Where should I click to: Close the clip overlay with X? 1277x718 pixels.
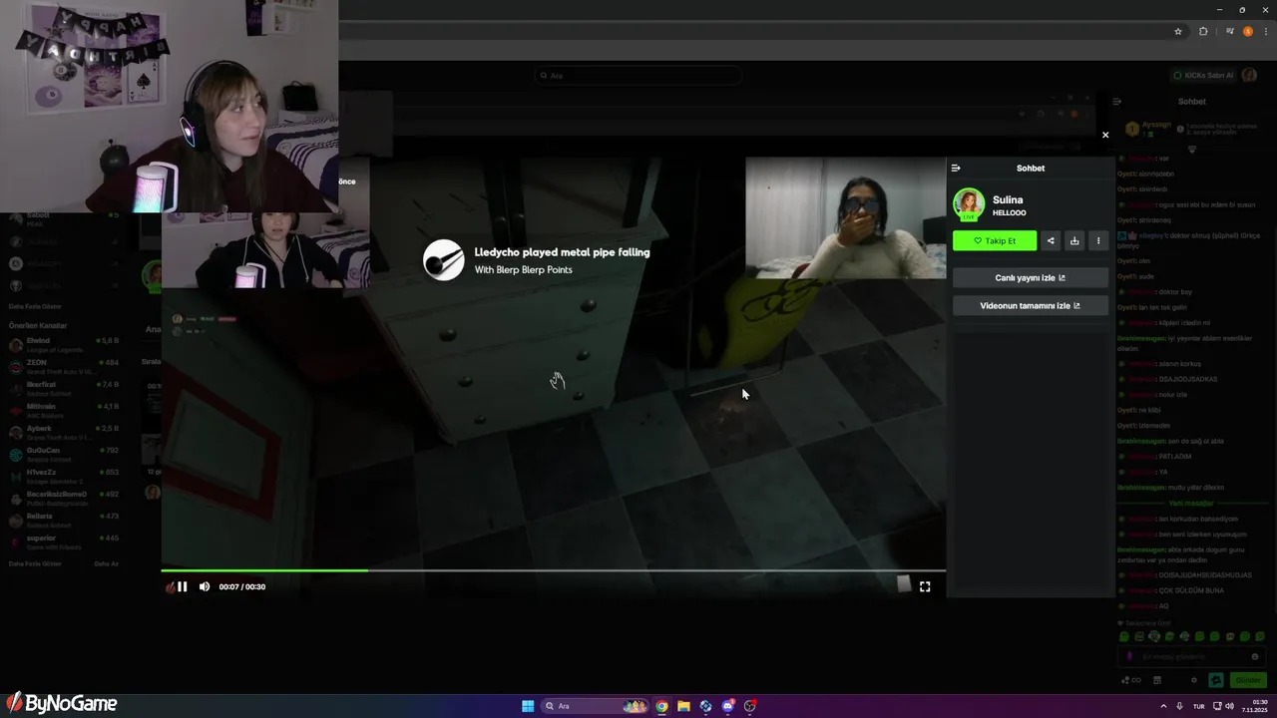point(1104,135)
